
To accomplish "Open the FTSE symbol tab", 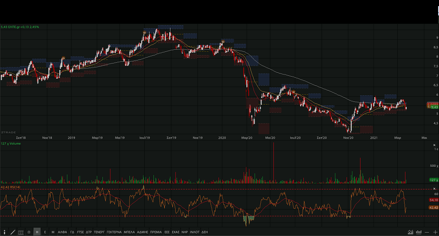I will tap(80, 232).
